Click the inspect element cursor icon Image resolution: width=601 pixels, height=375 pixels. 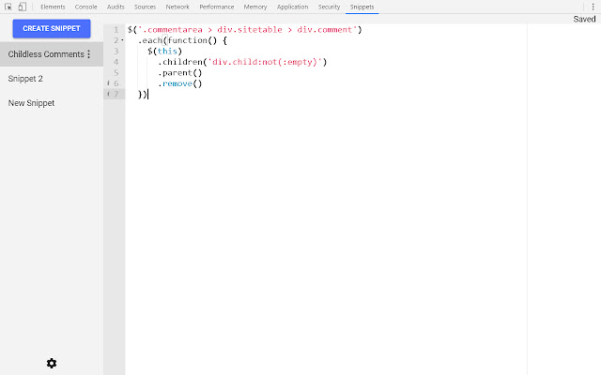pos(8,7)
